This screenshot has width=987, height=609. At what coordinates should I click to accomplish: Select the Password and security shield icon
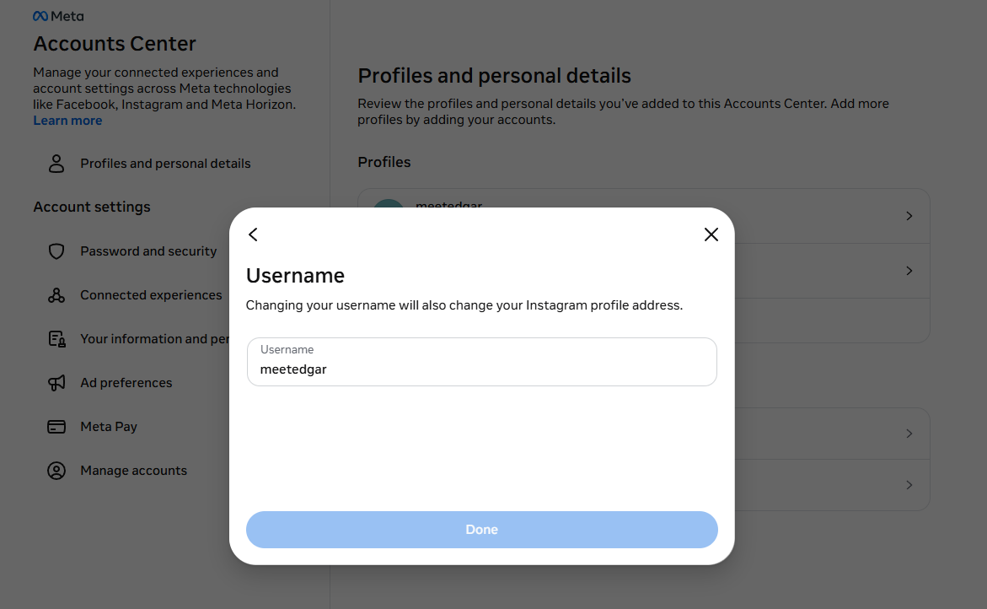(x=56, y=251)
